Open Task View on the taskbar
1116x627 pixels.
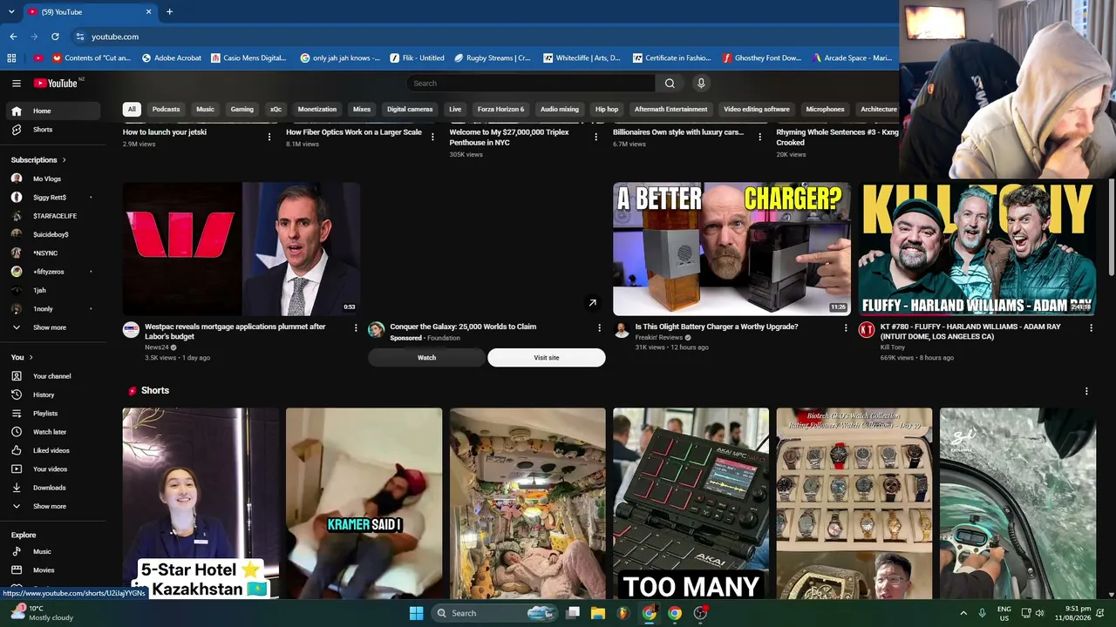click(573, 613)
